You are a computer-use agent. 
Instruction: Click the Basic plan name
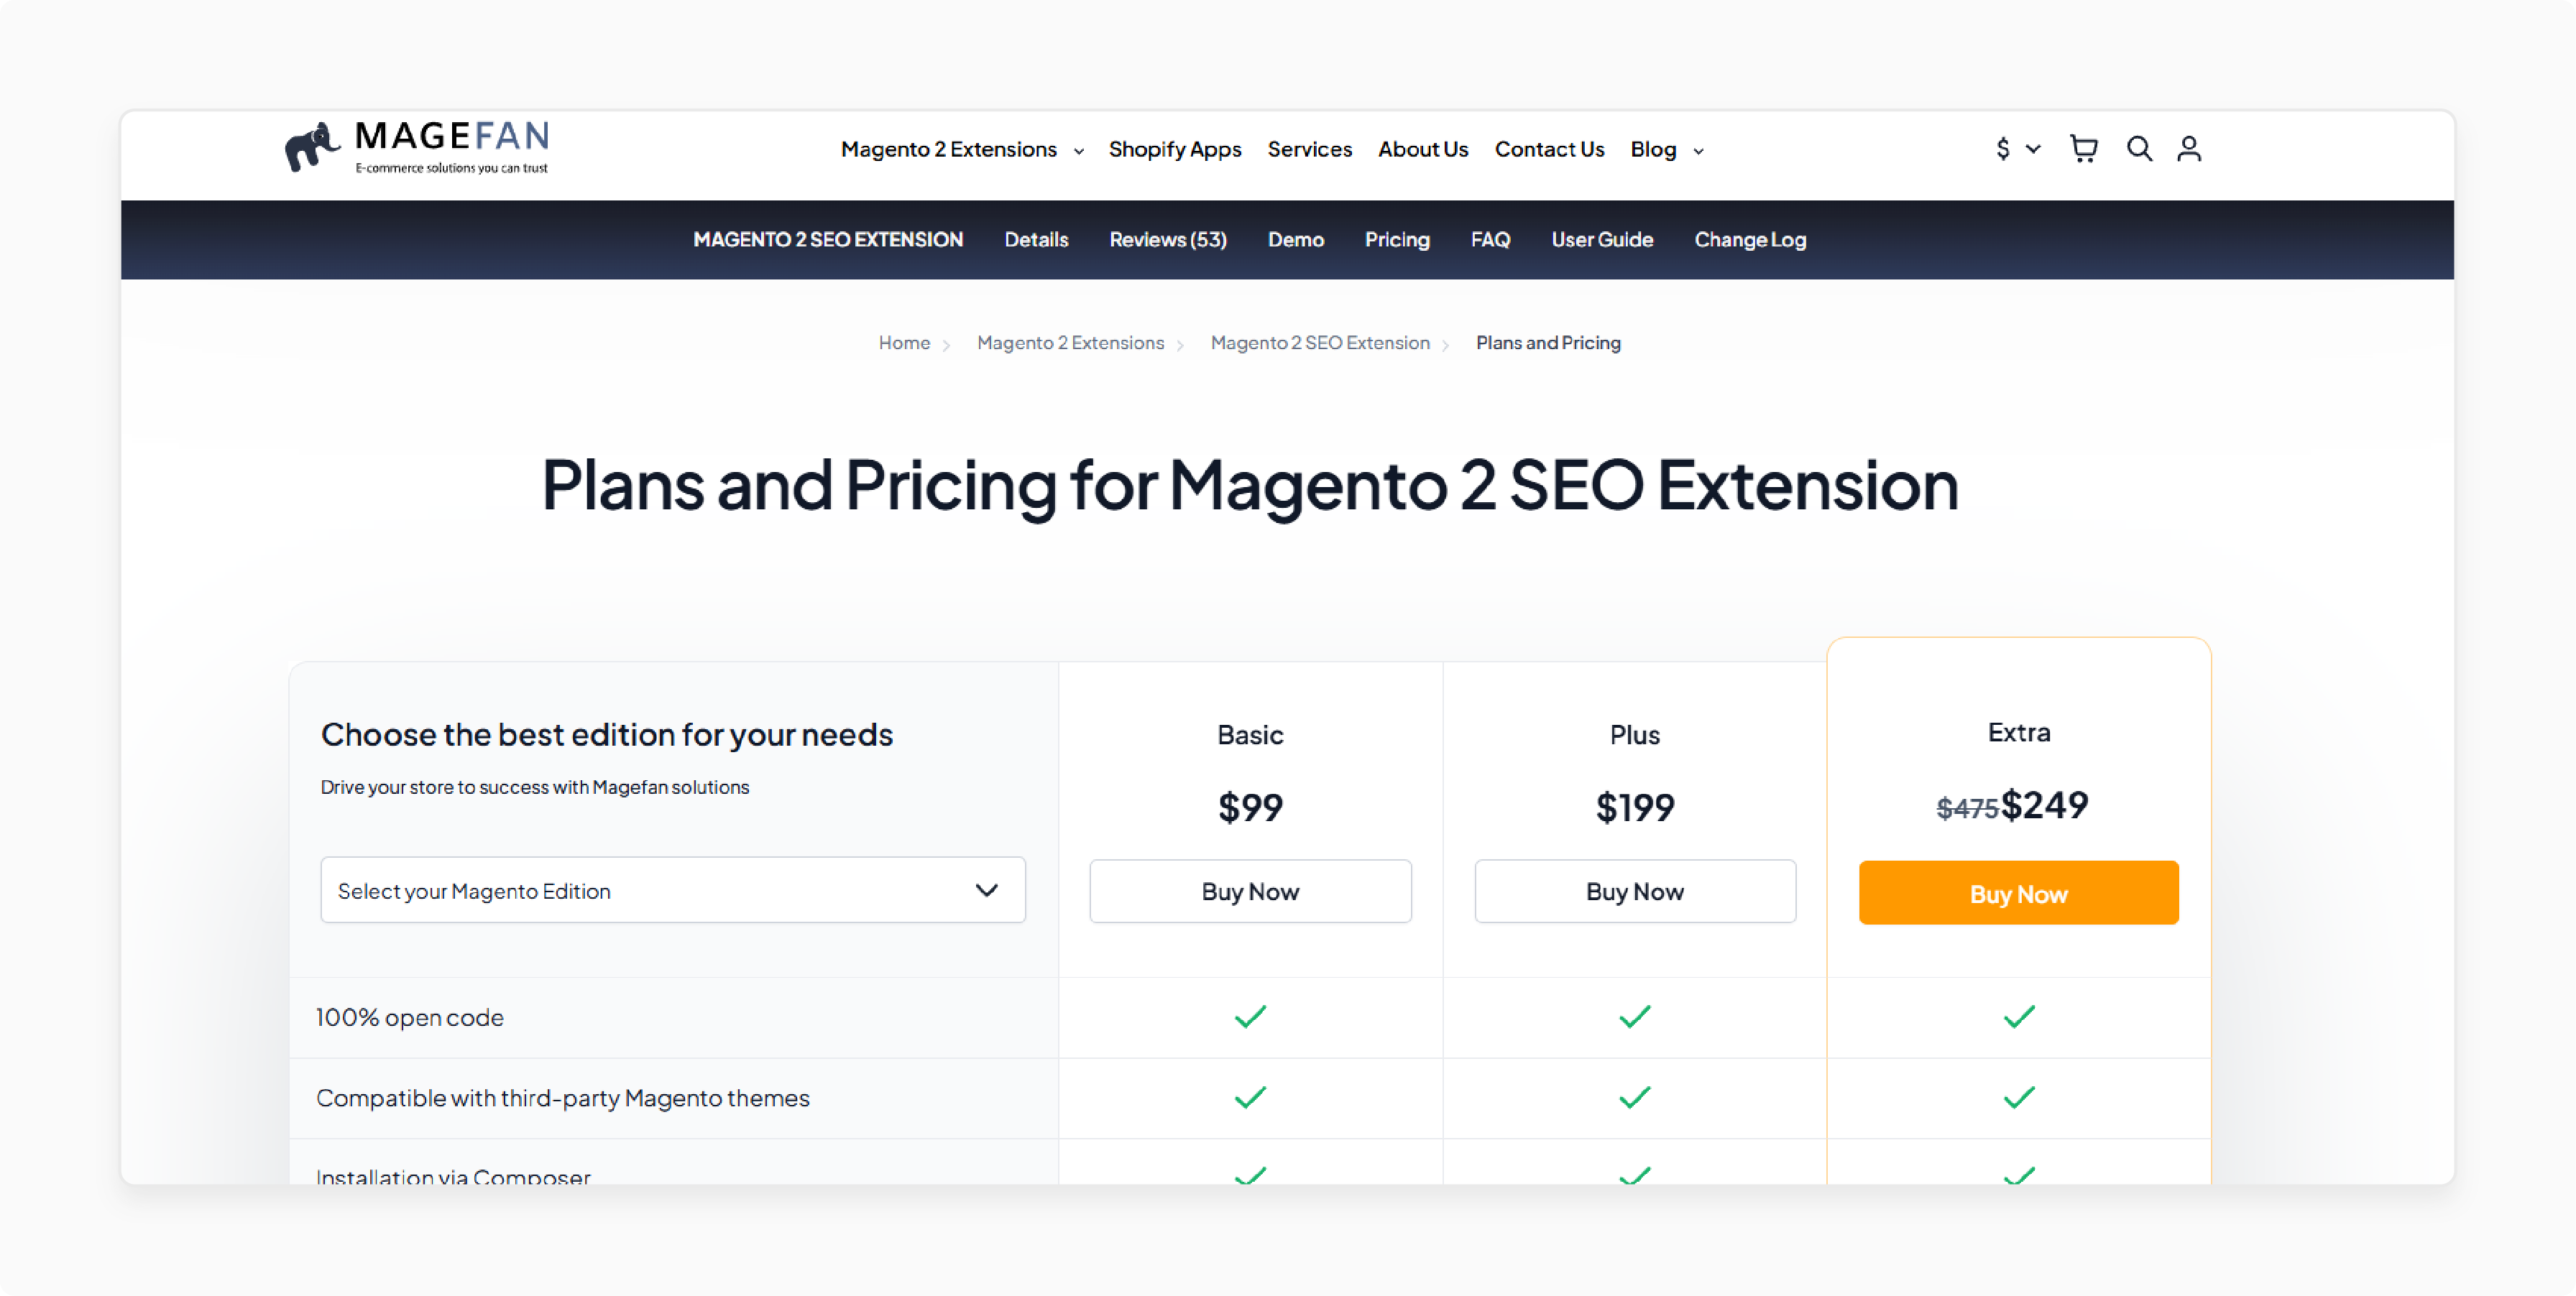pyautogui.click(x=1250, y=736)
